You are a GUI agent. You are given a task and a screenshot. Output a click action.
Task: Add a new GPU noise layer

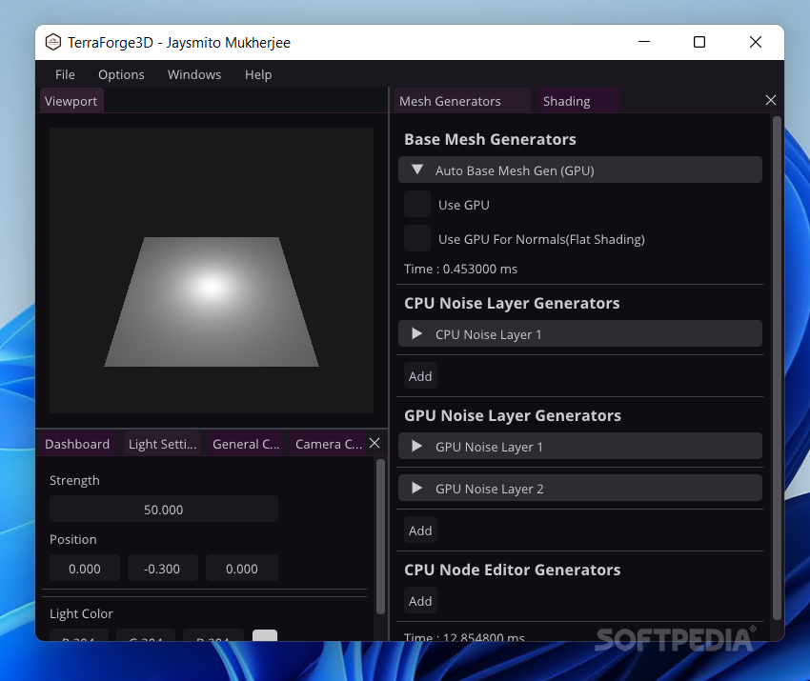(420, 531)
